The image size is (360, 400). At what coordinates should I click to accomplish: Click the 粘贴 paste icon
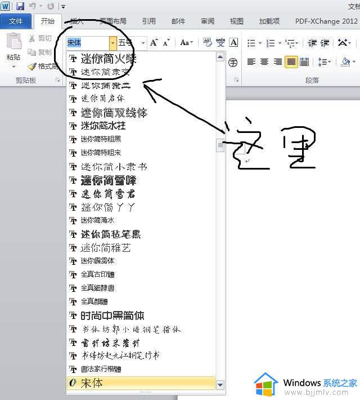(13, 41)
